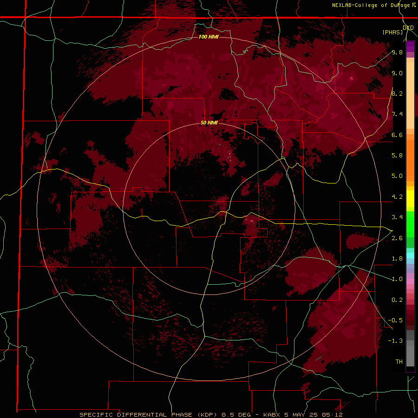Click the bright green color bar segment
Image resolution: width=418 pixels, height=418 pixels.
pyautogui.click(x=410, y=224)
